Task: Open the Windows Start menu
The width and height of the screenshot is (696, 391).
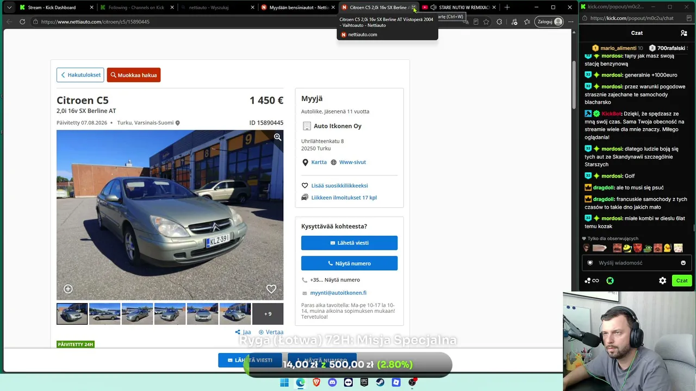Action: coord(284,382)
